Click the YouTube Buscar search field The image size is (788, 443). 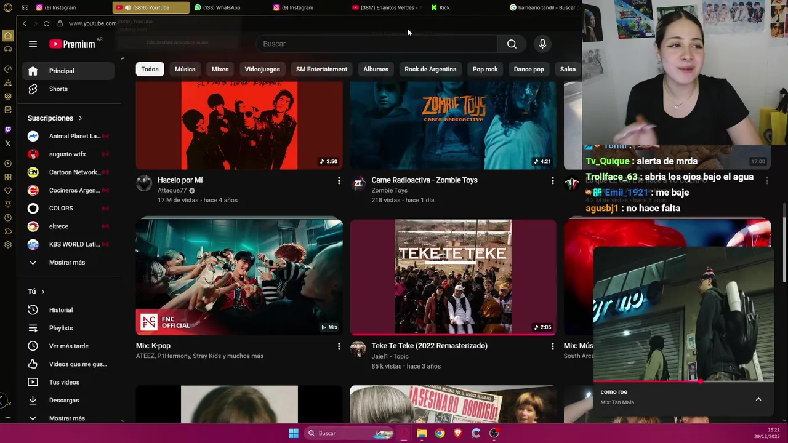pos(377,44)
